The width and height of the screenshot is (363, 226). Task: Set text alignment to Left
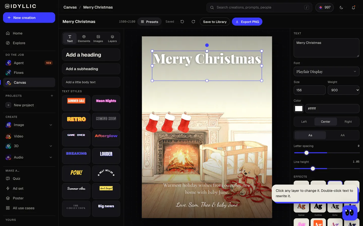click(304, 122)
